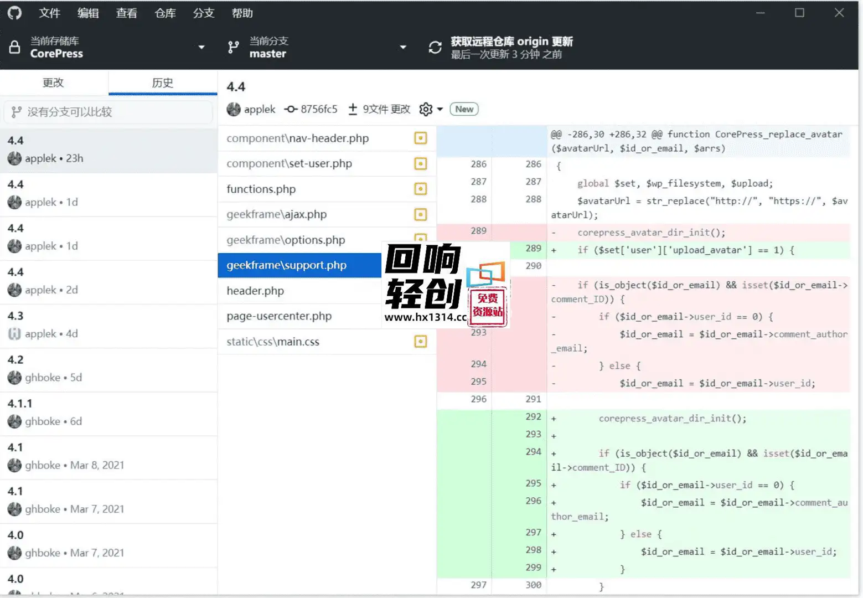Select the 4.1.1 commit by ghboke 6d
The image size is (863, 598).
point(108,413)
